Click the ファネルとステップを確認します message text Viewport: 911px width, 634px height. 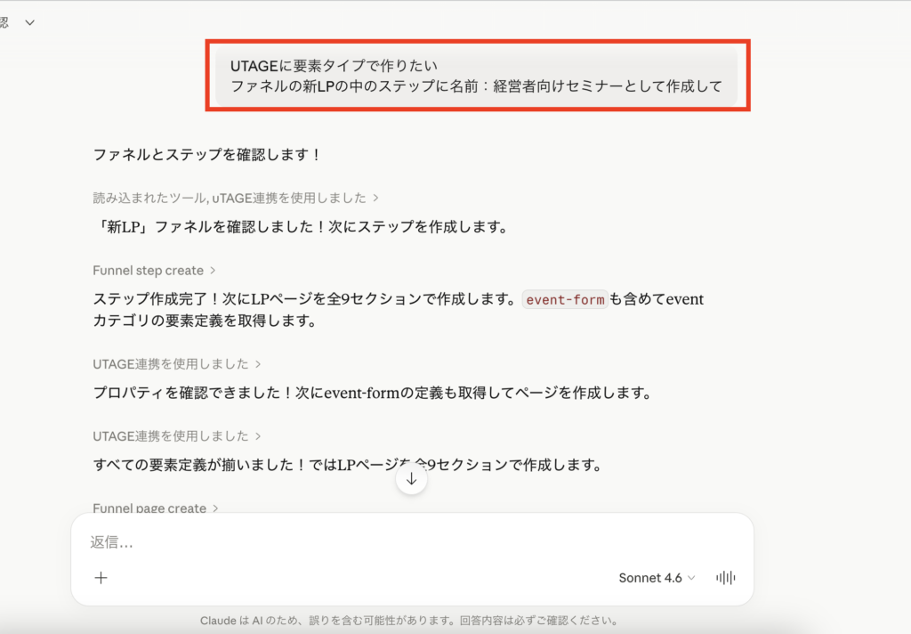(x=205, y=154)
